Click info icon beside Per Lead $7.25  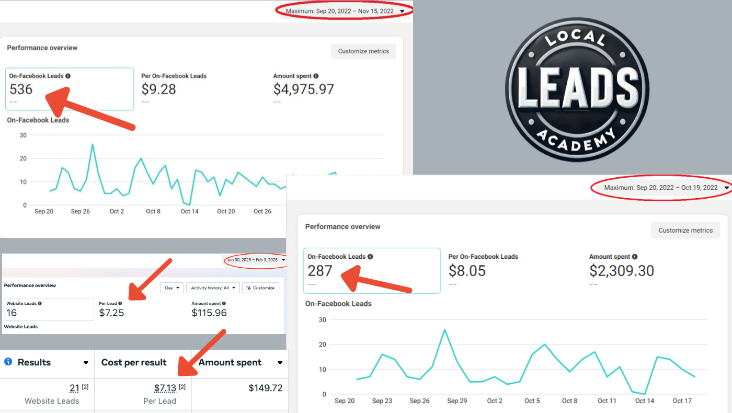pyautogui.click(x=120, y=303)
